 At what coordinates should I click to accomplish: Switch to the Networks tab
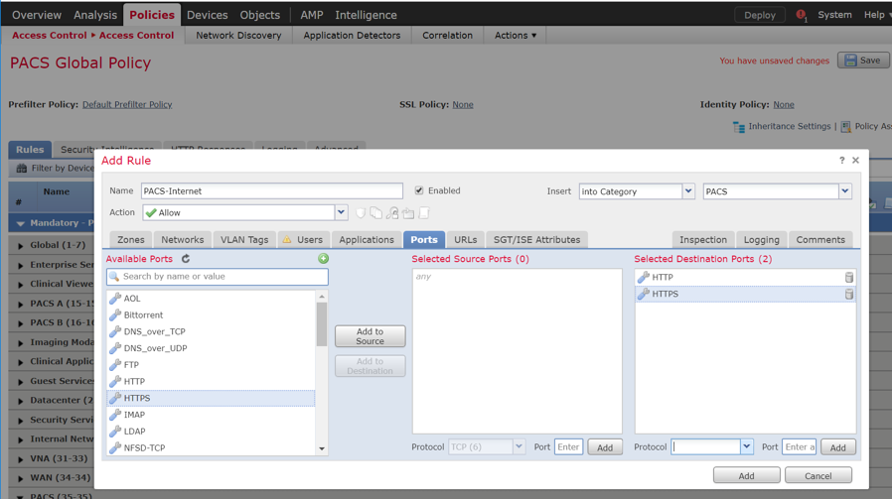182,240
